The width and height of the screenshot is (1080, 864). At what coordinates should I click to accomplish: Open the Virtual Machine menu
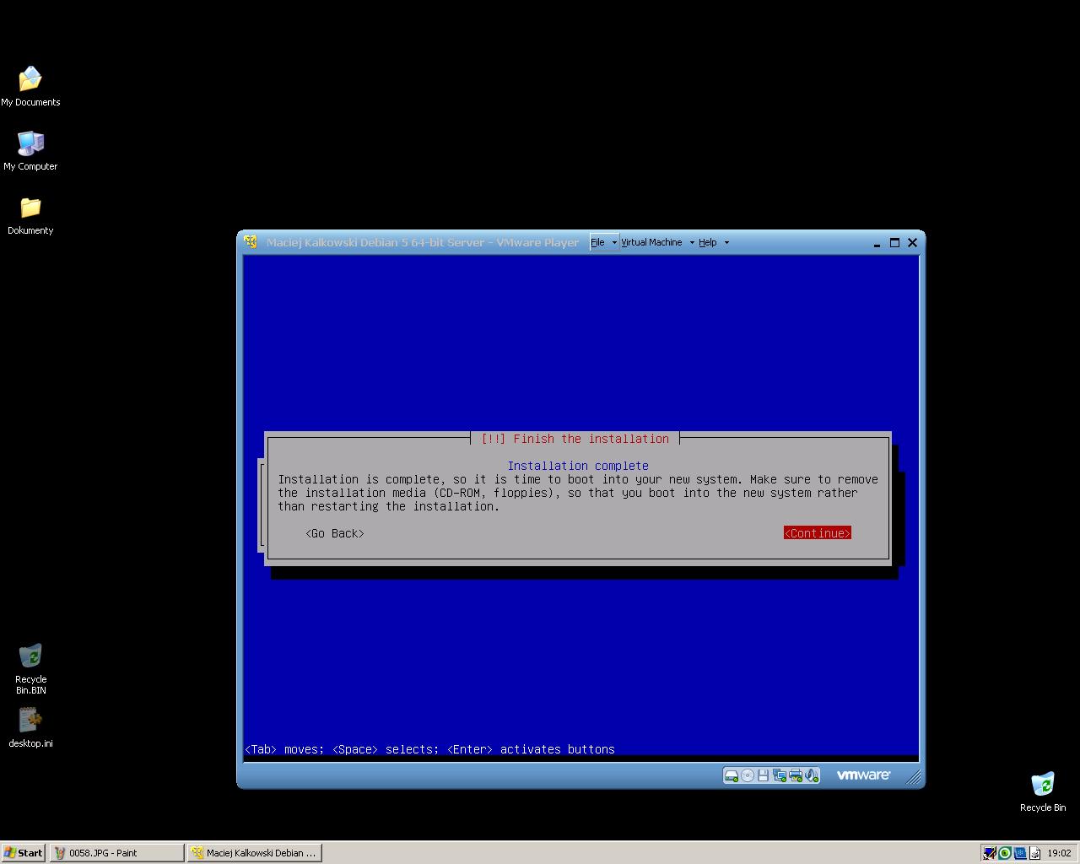(651, 242)
